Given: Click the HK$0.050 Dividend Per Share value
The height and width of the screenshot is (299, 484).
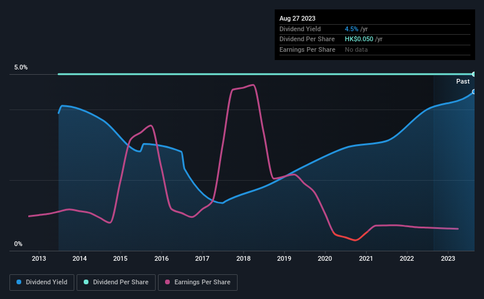Looking at the screenshot, I should point(359,39).
